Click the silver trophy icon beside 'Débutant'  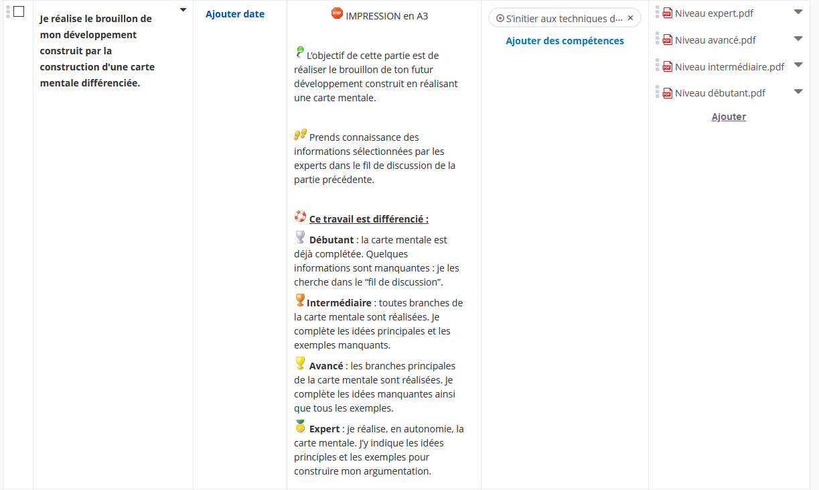point(300,237)
